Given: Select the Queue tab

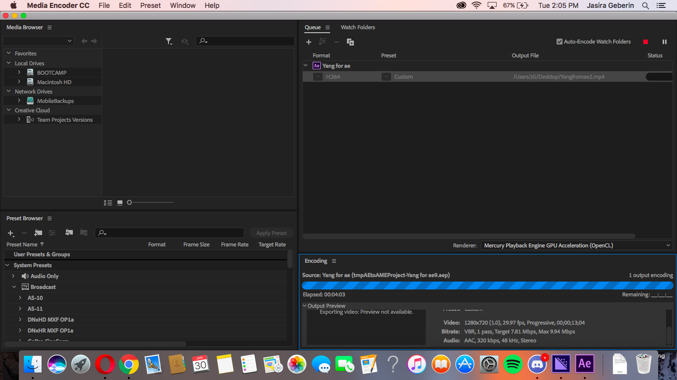Looking at the screenshot, I should (313, 27).
